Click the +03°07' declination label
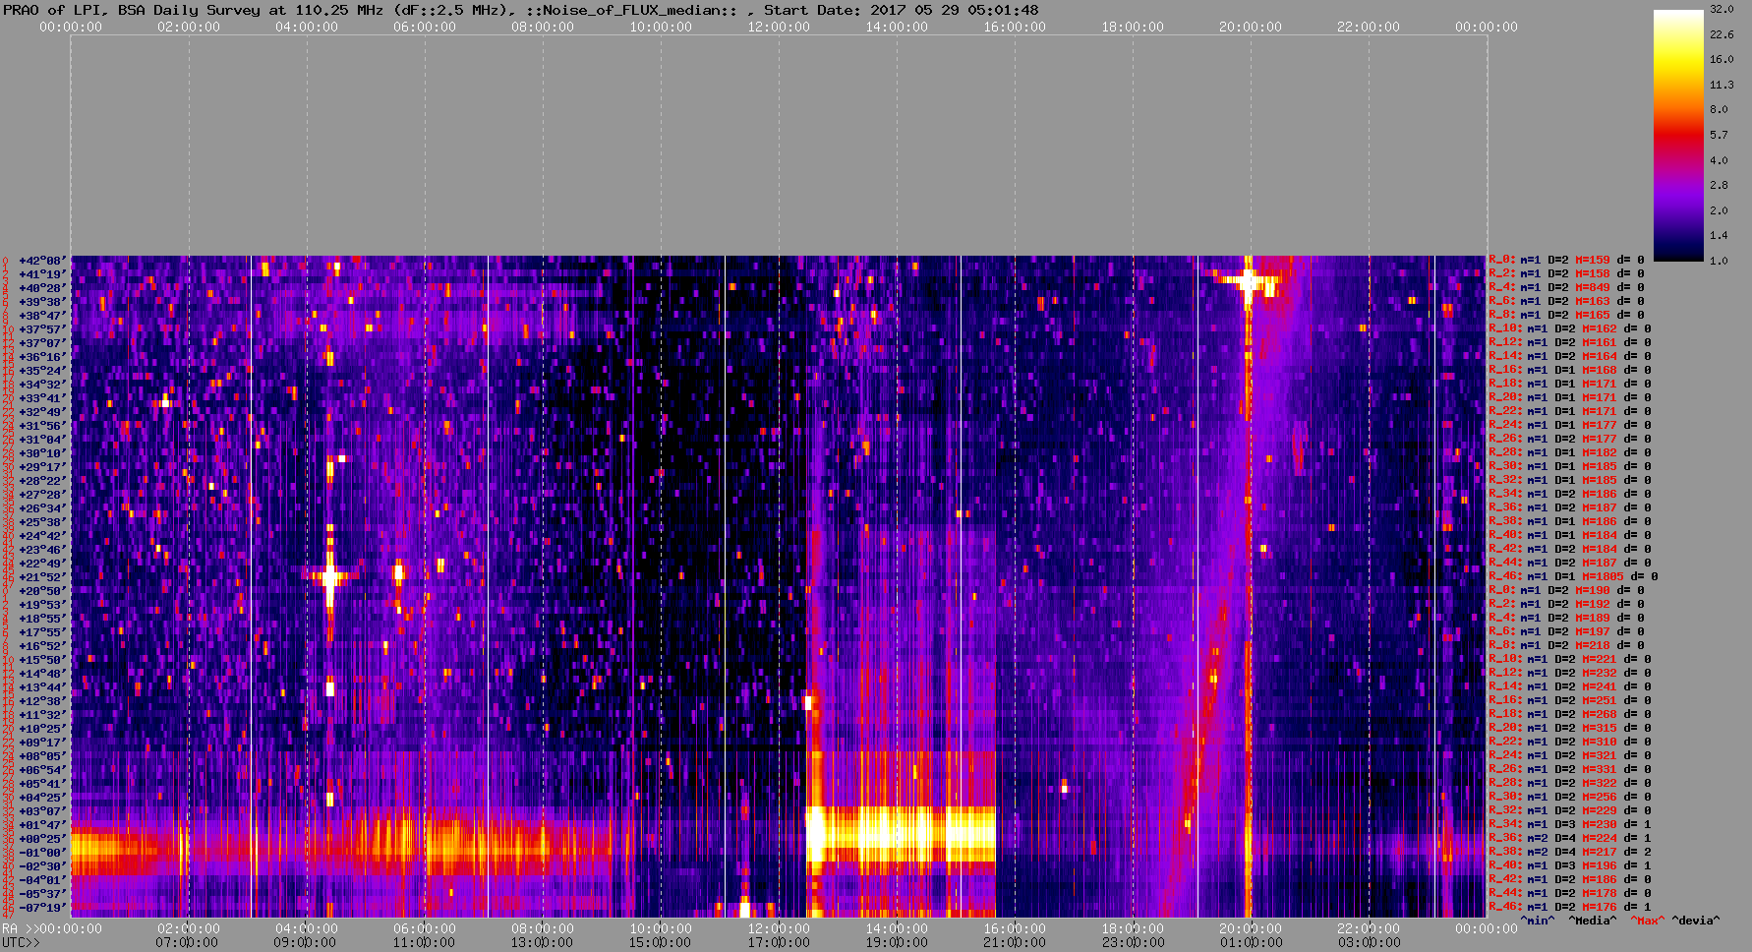1752x952 pixels. pyautogui.click(x=41, y=811)
